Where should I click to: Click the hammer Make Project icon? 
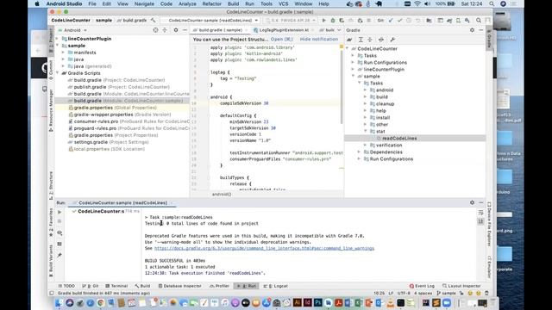pyautogui.click(x=154, y=21)
